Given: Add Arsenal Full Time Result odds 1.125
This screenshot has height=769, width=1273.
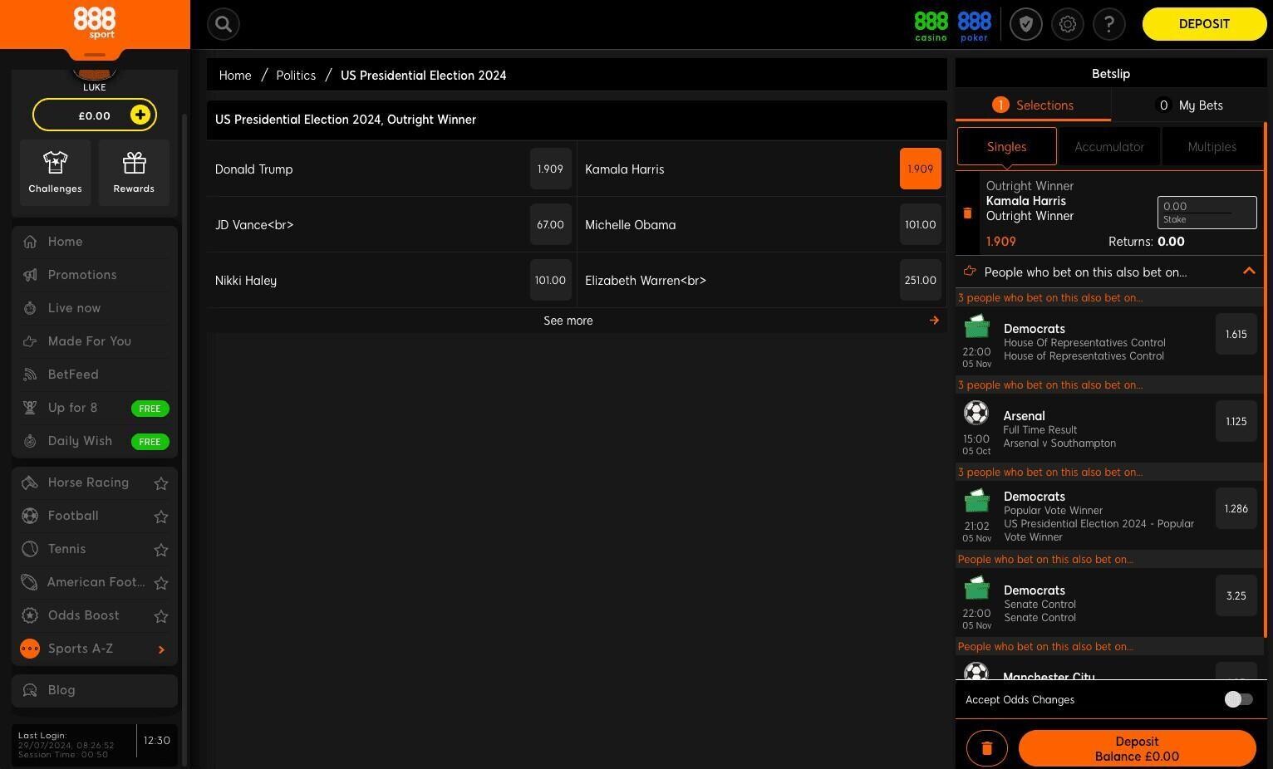Looking at the screenshot, I should click(1236, 421).
